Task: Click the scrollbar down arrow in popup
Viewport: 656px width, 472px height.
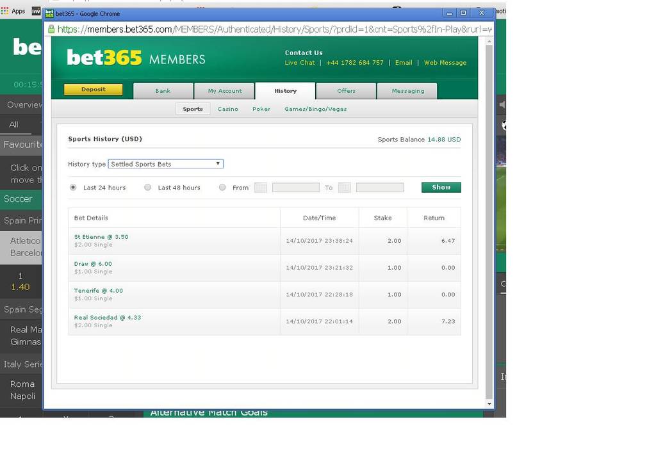Action: 489,404
